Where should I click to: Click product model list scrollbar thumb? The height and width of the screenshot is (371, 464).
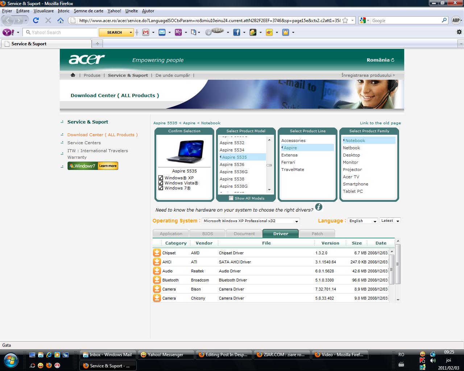coord(269,165)
